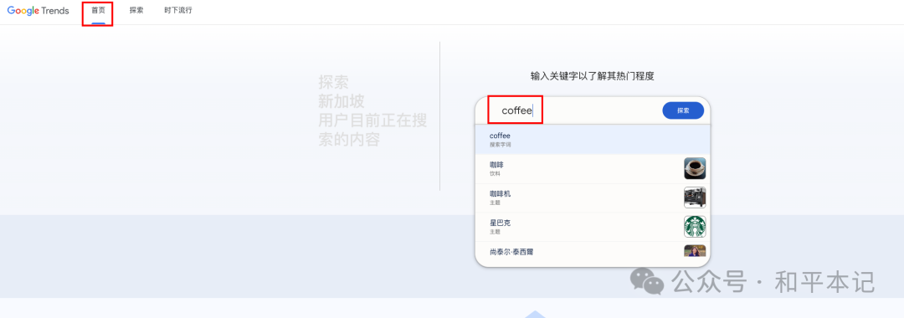The image size is (904, 318).
Task: Select the 尚泰尔·泰西爾 suggestion
Action: (593, 252)
